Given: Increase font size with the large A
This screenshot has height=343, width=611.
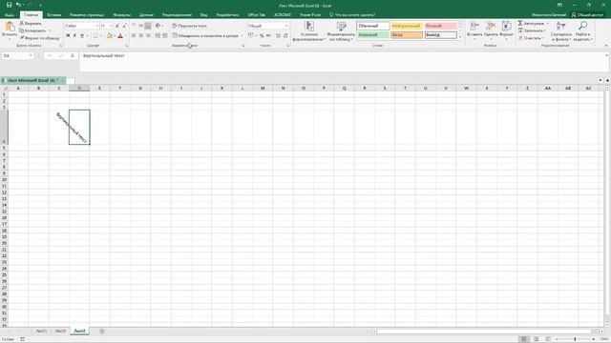Looking at the screenshot, I should [x=117, y=26].
